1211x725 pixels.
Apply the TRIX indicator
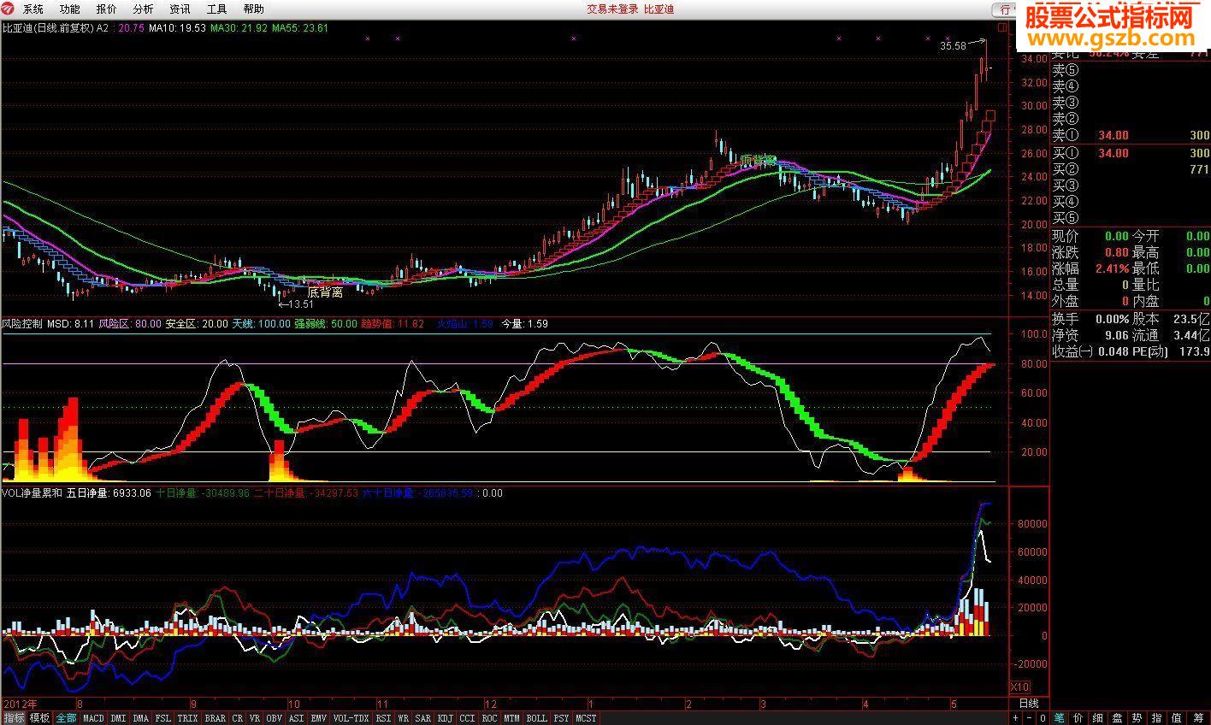pyautogui.click(x=188, y=718)
